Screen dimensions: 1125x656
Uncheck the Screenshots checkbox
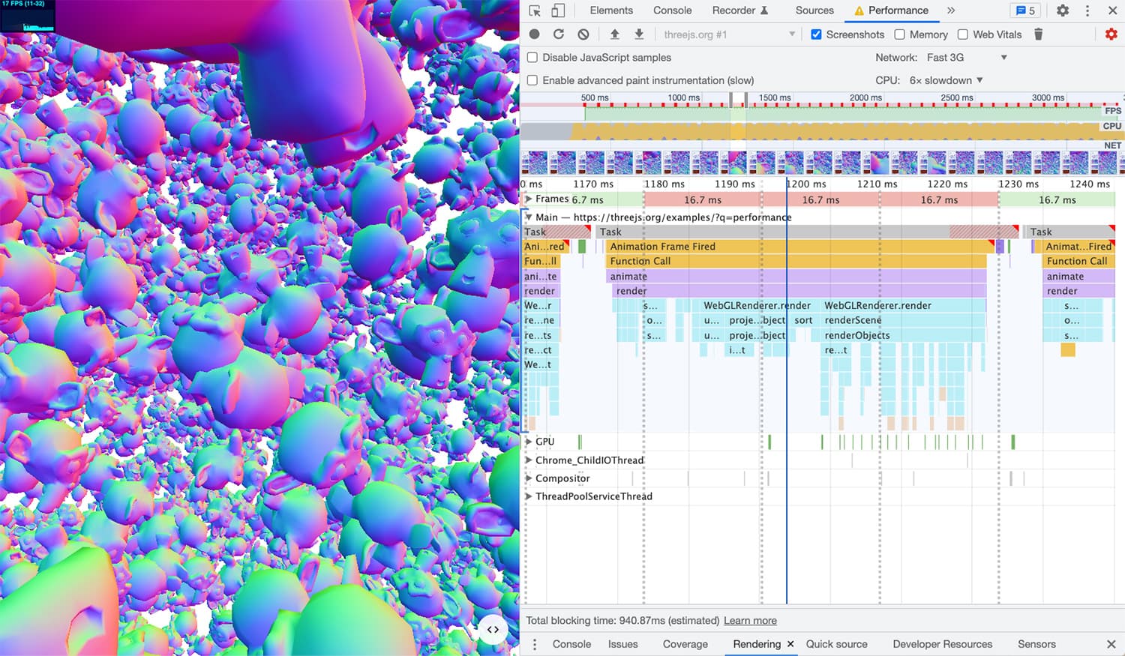[816, 34]
